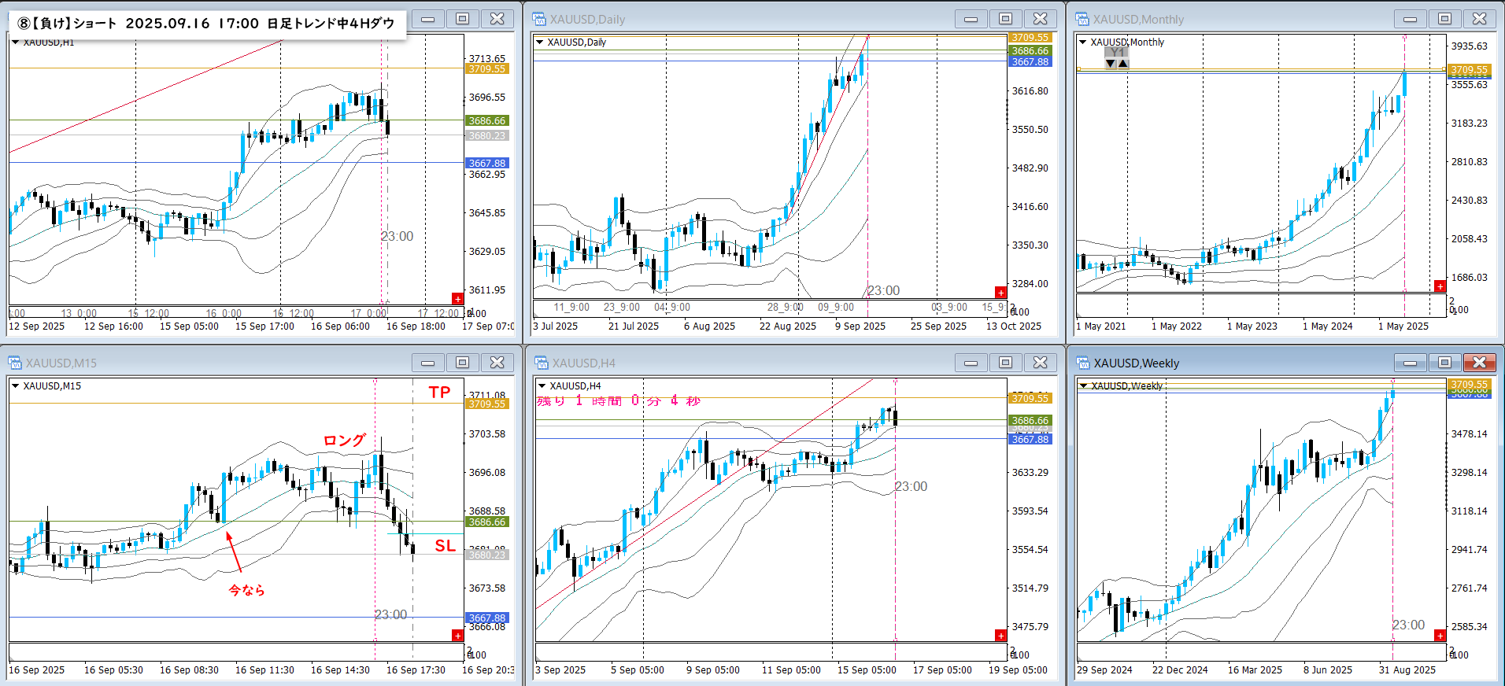Image resolution: width=1505 pixels, height=686 pixels.
Task: Maximize the XAUUSD,H4 chart window
Action: click(1005, 363)
